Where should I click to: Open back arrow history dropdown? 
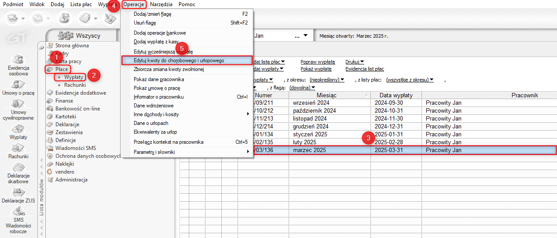pos(23,19)
